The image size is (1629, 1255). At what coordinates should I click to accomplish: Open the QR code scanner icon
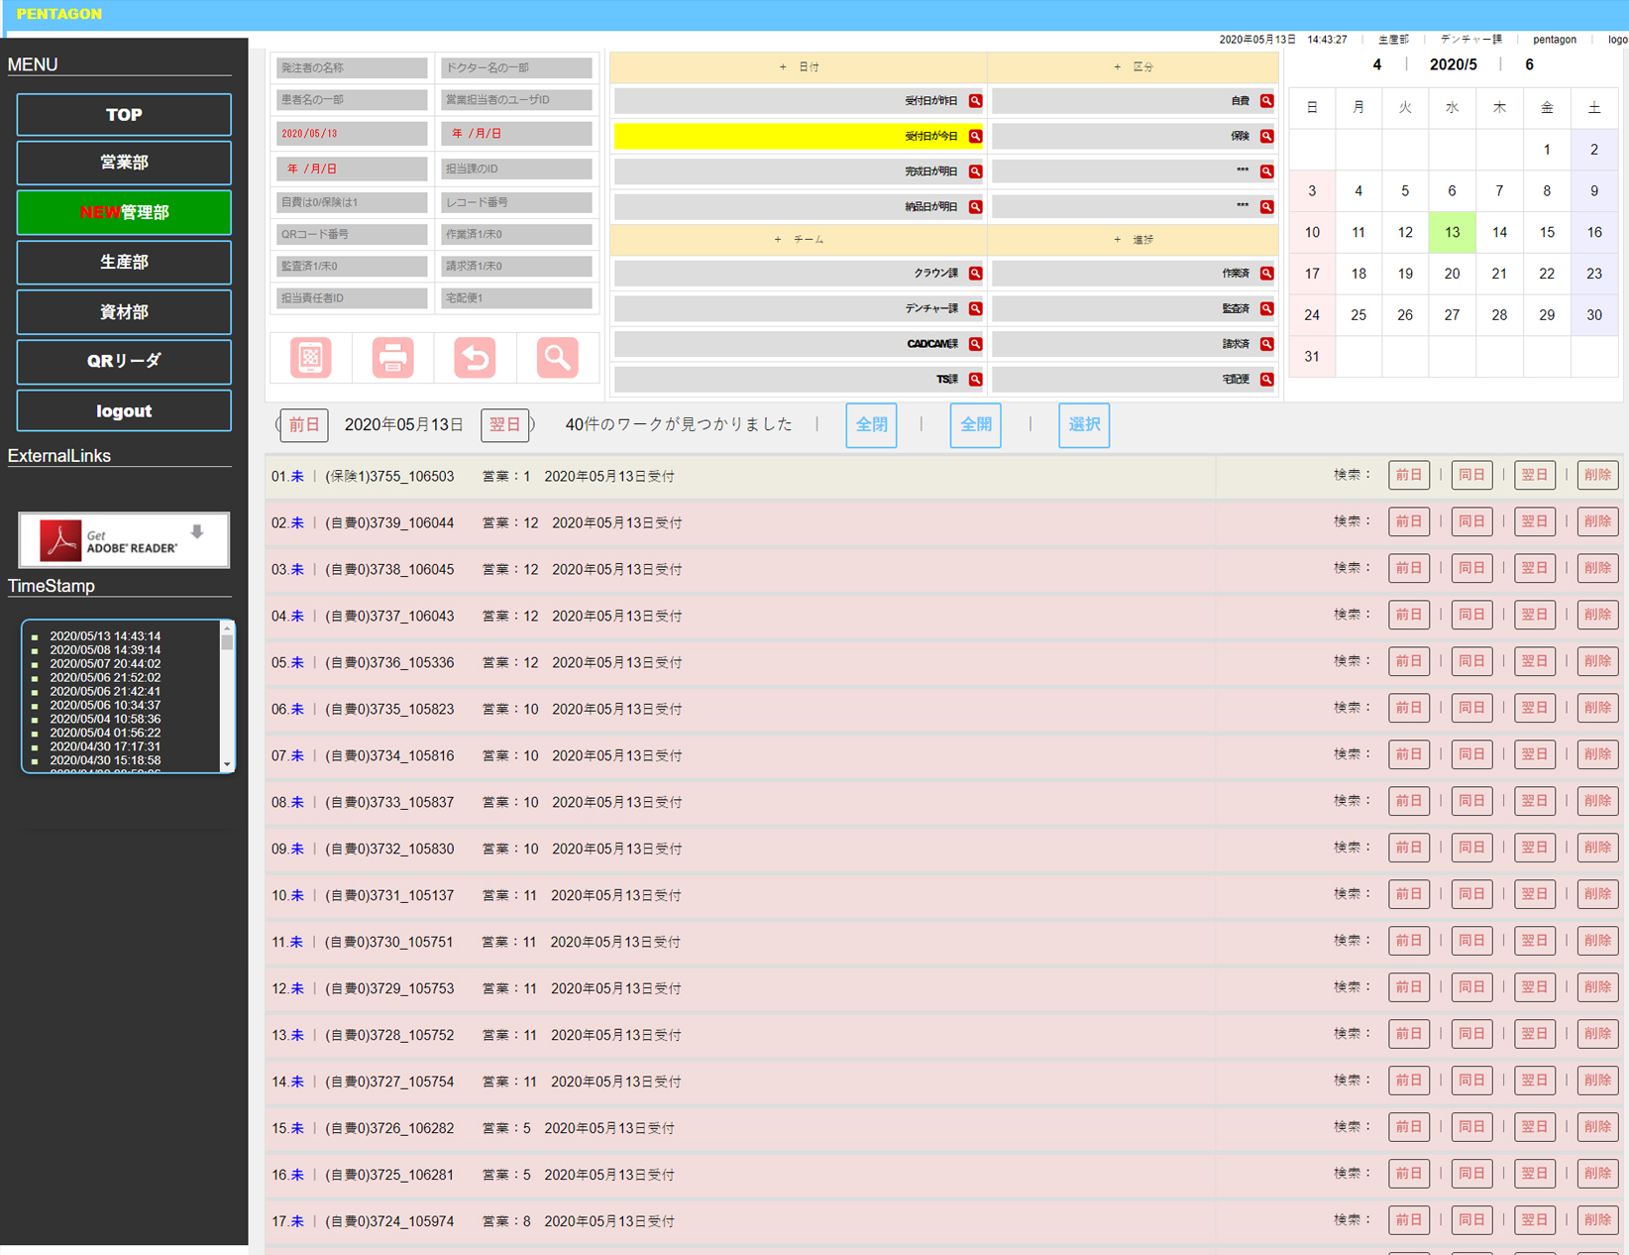(310, 358)
